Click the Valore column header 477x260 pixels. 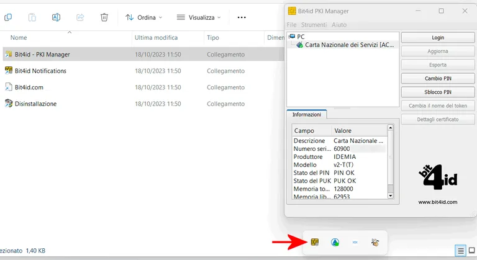(360, 131)
